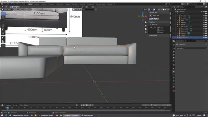Open the shading options dropdown arrow
Viewport: 208px width, 117px height.
(170, 9)
